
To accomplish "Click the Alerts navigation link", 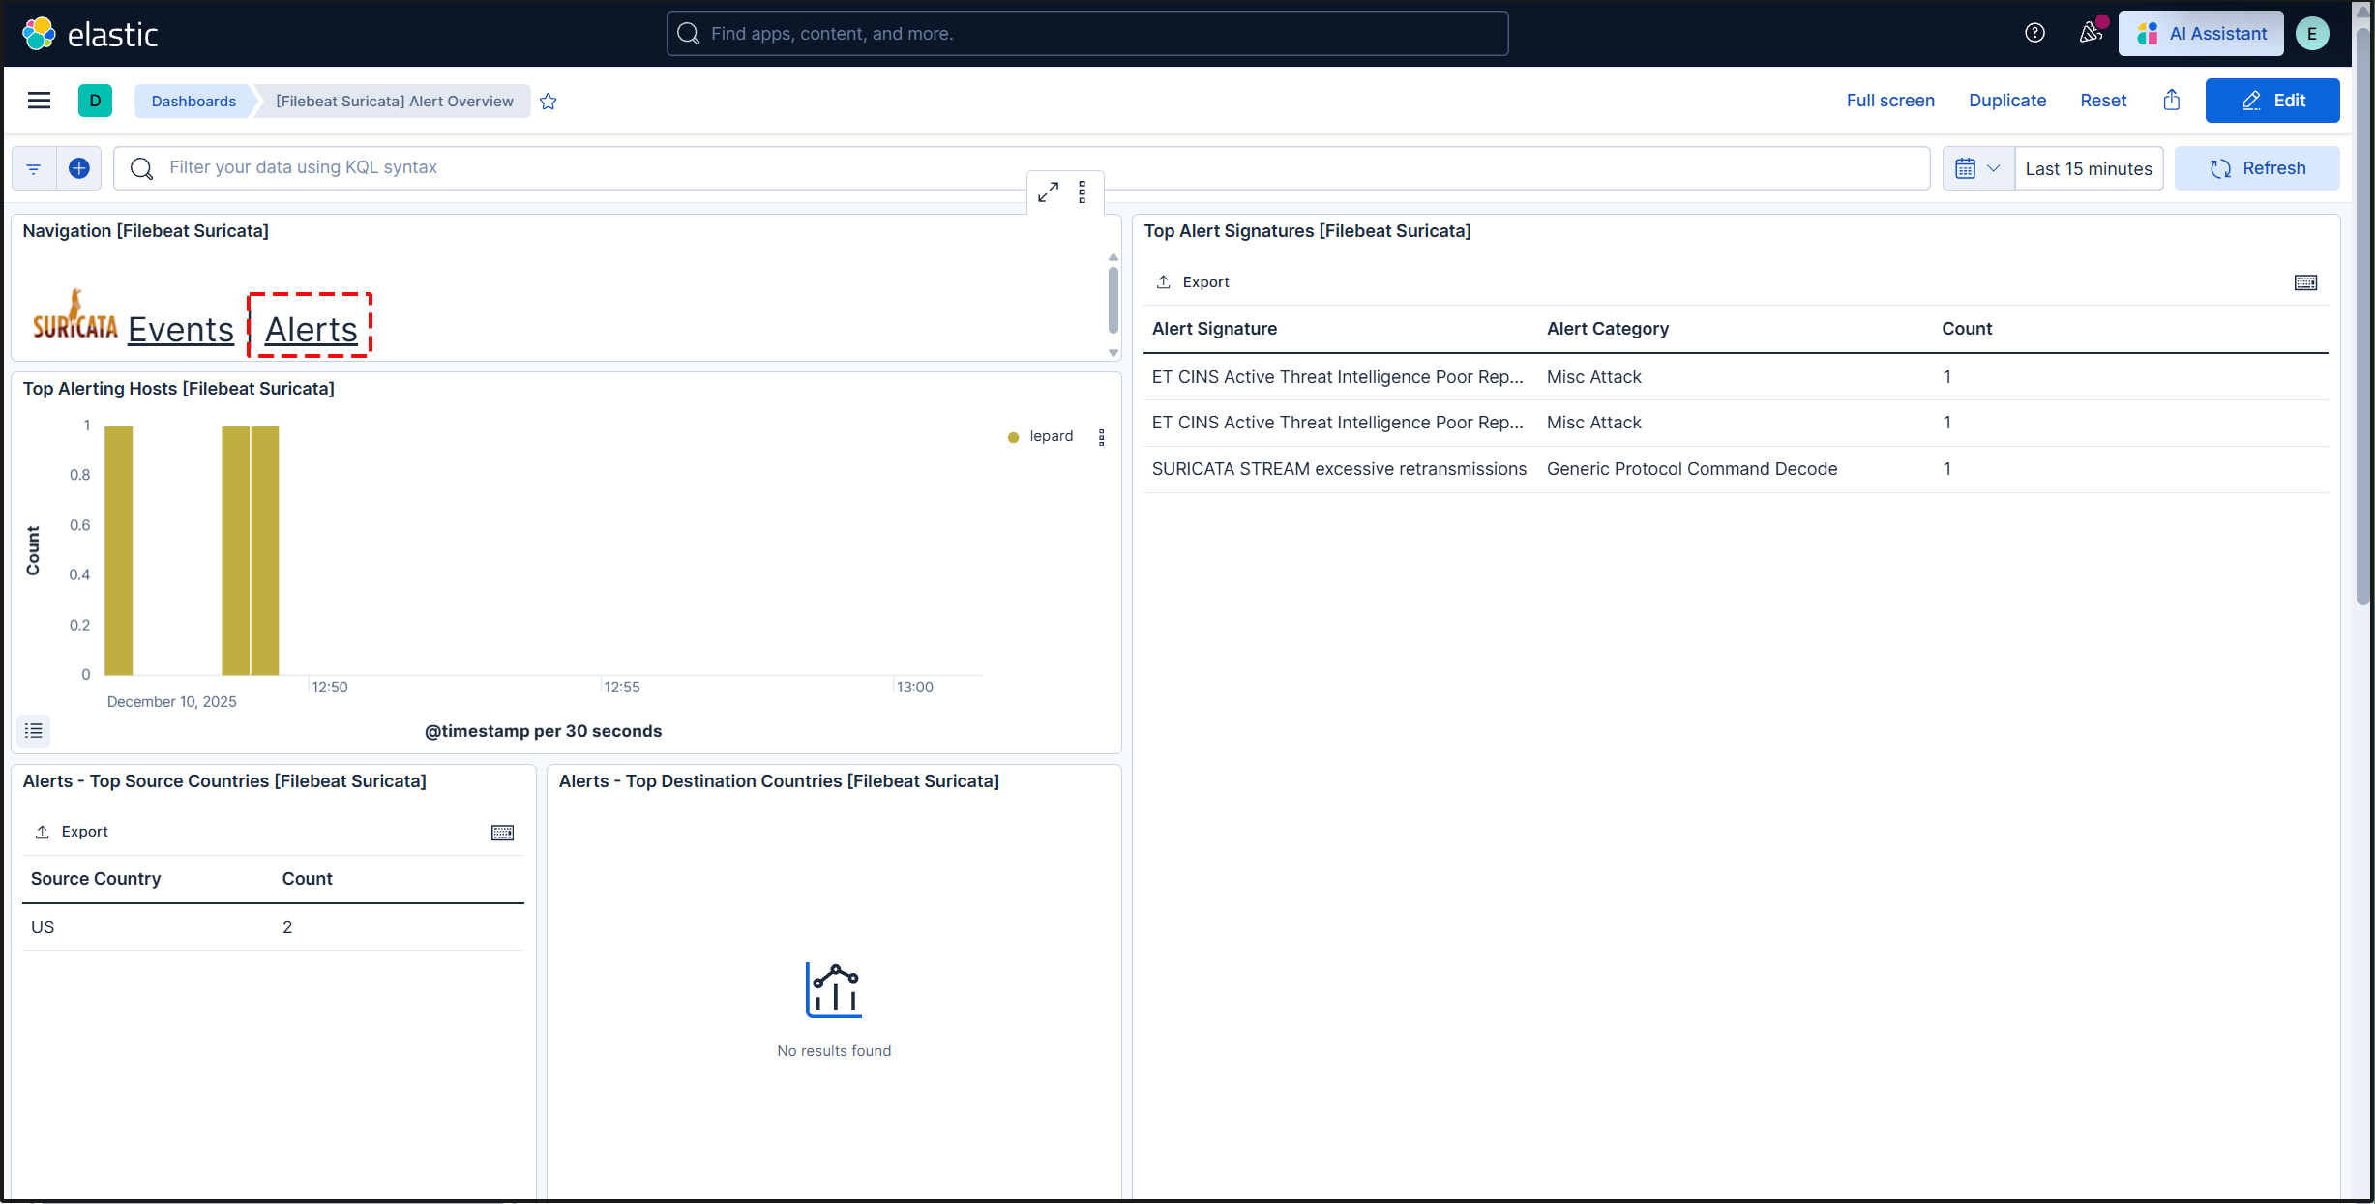I will (311, 330).
